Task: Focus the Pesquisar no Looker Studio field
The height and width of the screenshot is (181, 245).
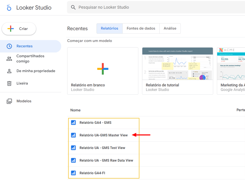Action: (x=156, y=7)
